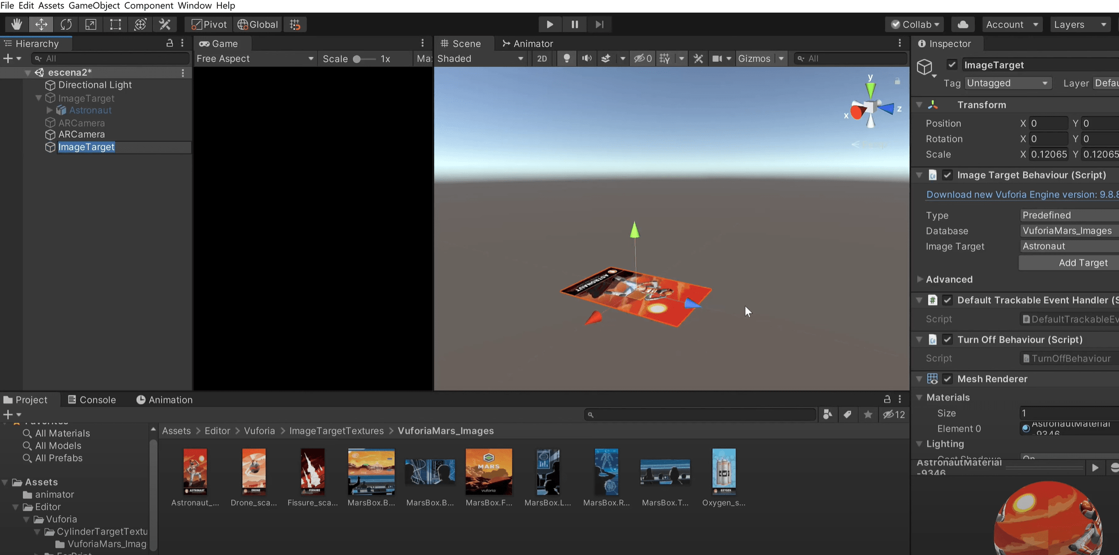Image resolution: width=1119 pixels, height=555 pixels.
Task: Open Layers dropdown
Action: coord(1080,24)
